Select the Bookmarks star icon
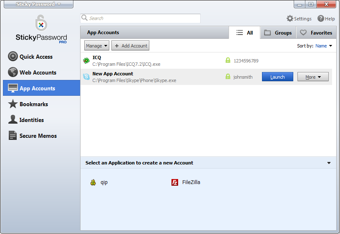 point(13,104)
